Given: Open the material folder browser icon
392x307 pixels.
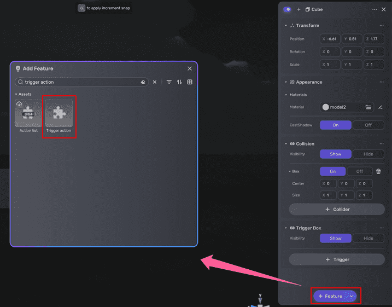Looking at the screenshot, I should coord(368,107).
